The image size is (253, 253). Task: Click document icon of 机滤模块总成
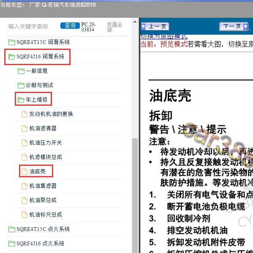coord(24,157)
